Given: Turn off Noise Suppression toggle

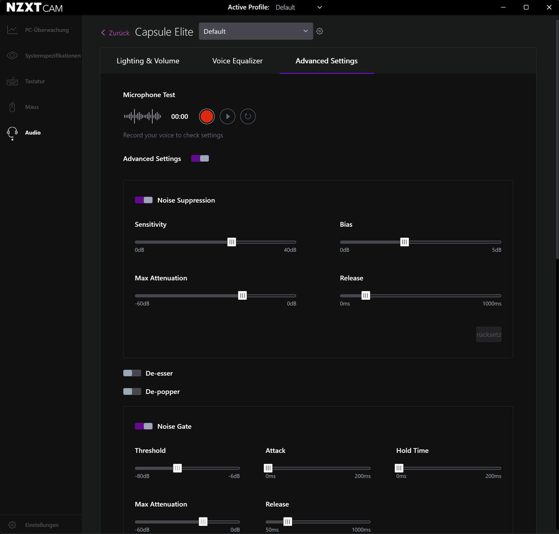Looking at the screenshot, I should [x=144, y=200].
